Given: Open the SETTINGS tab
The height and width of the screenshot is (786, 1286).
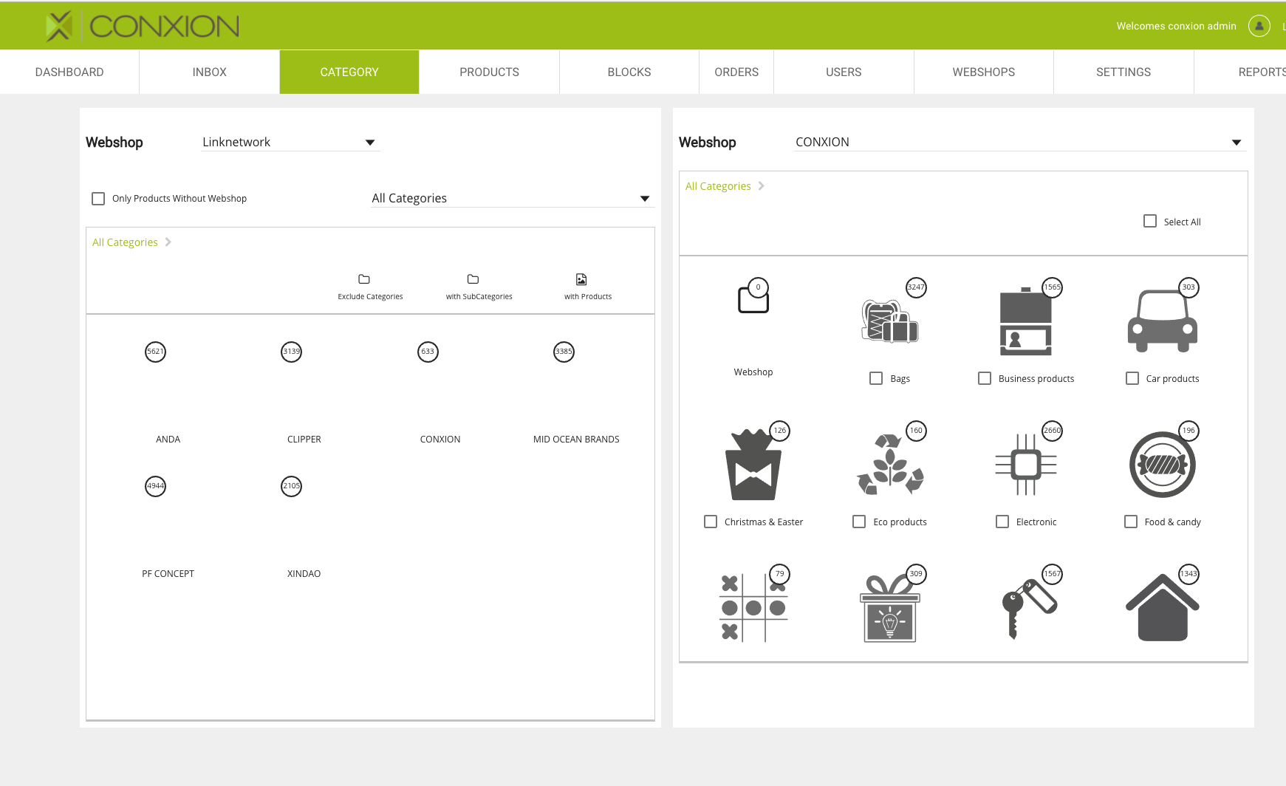Looking at the screenshot, I should (x=1123, y=72).
